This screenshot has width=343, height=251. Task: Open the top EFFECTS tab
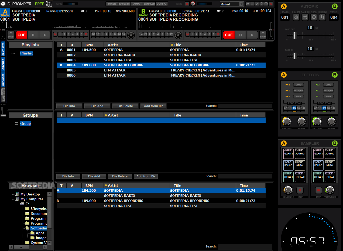124,4
